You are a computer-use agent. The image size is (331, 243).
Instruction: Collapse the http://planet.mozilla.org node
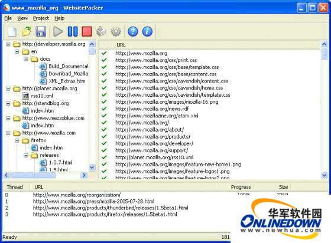8,88
